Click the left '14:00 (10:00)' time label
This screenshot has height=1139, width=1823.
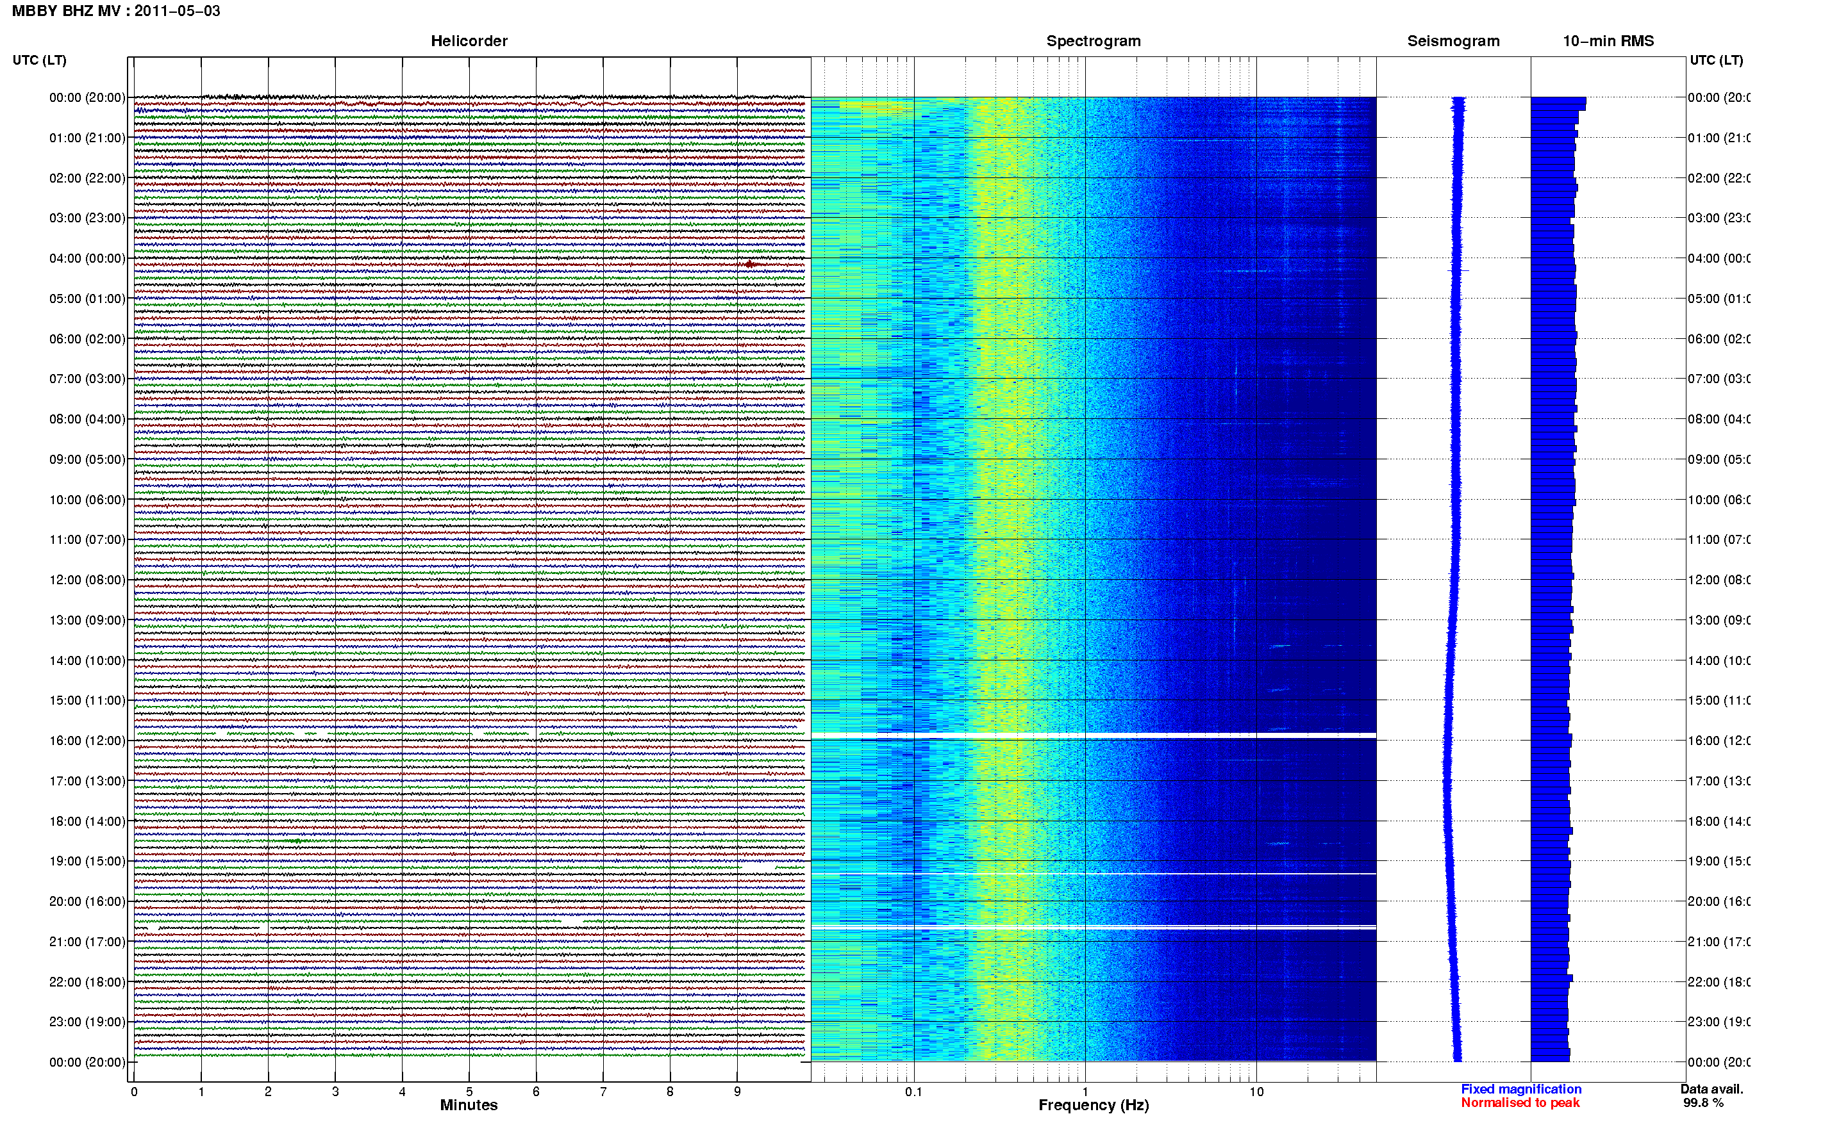click(x=87, y=660)
